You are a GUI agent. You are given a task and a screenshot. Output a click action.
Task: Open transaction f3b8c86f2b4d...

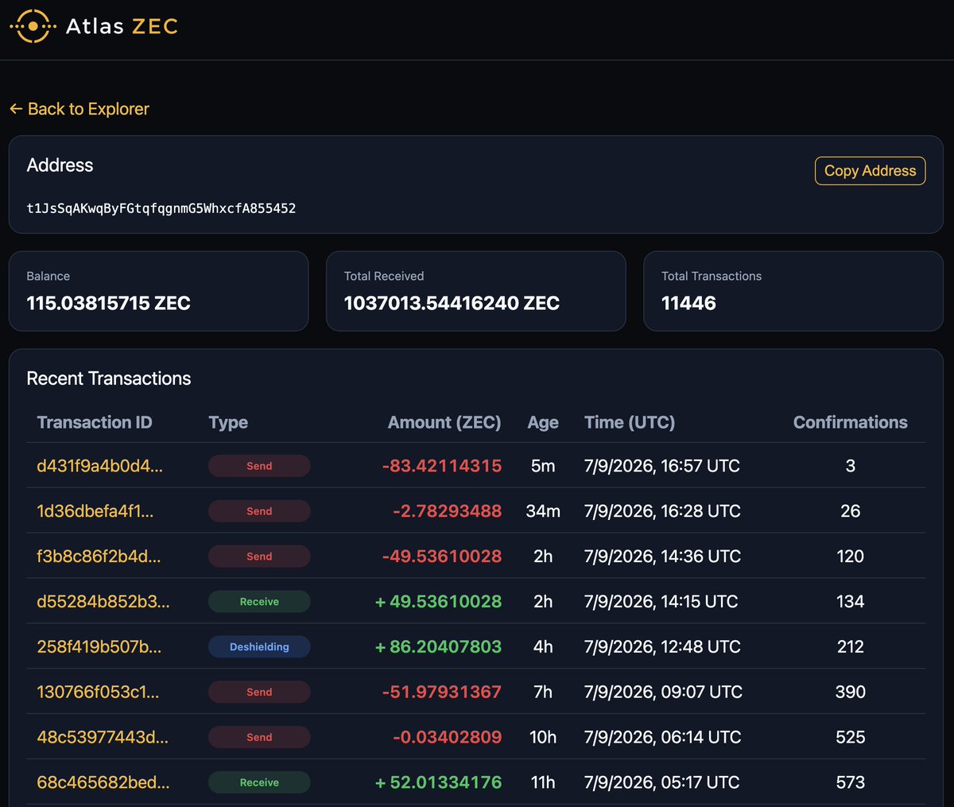click(99, 557)
